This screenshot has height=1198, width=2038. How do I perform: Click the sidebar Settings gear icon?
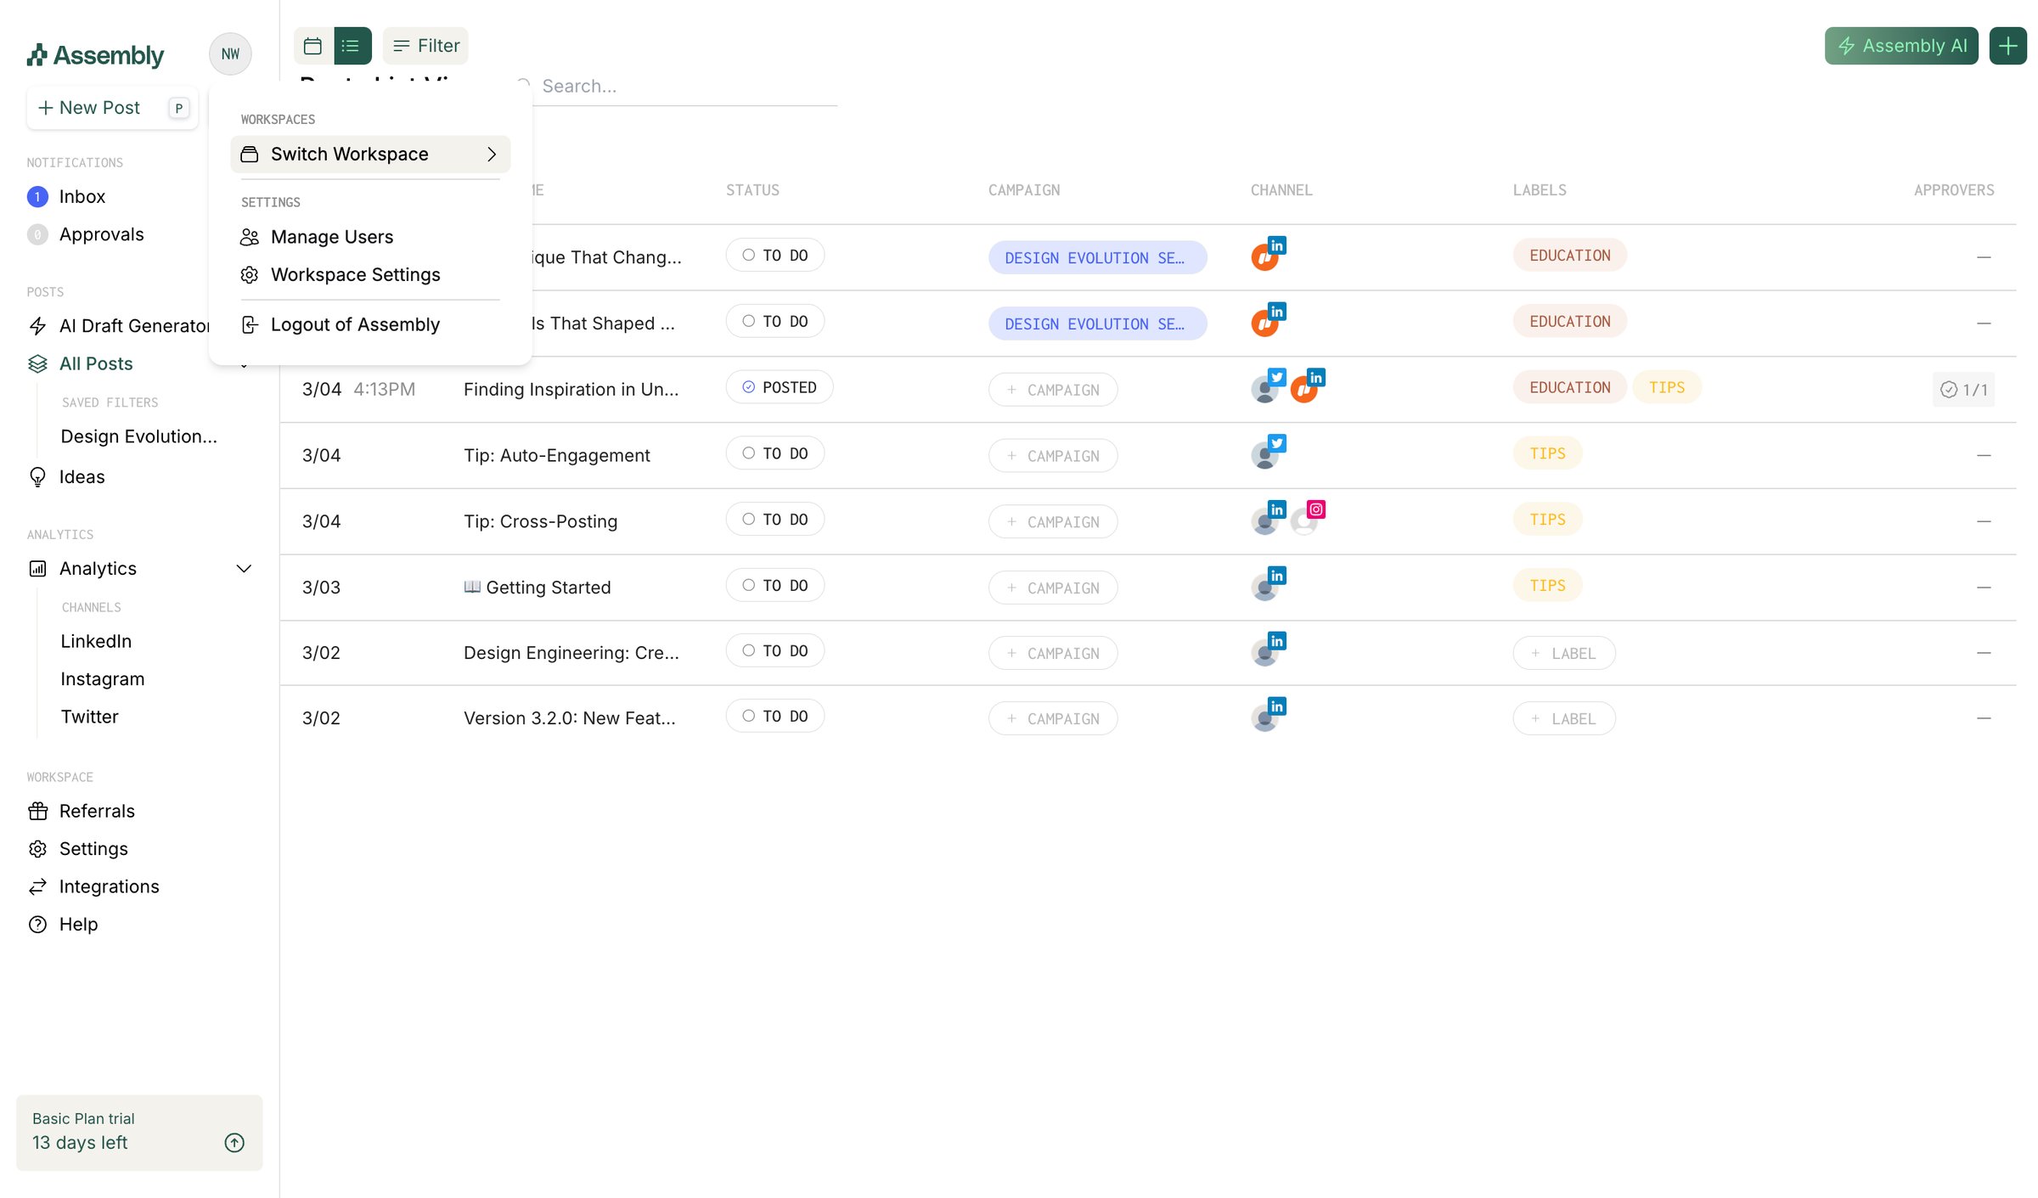click(37, 849)
